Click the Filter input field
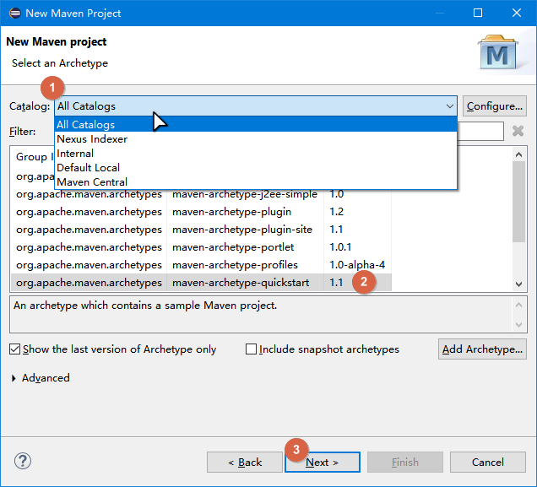The width and height of the screenshot is (537, 487). pyautogui.click(x=480, y=131)
